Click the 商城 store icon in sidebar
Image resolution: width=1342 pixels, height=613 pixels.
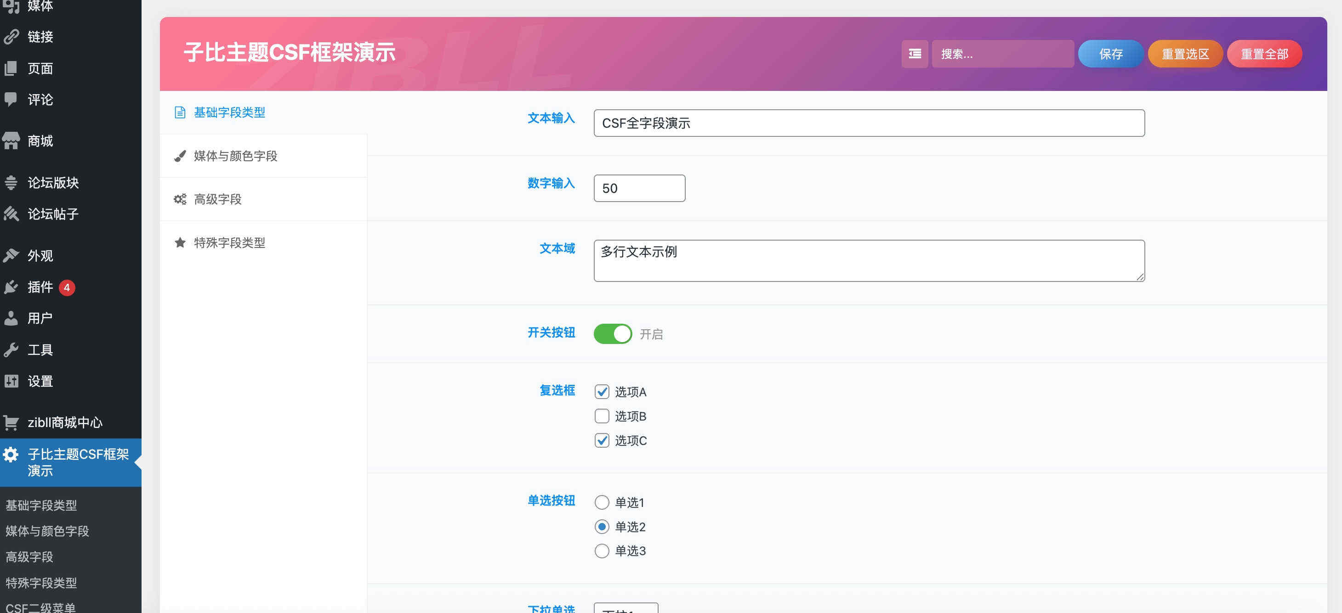tap(11, 141)
